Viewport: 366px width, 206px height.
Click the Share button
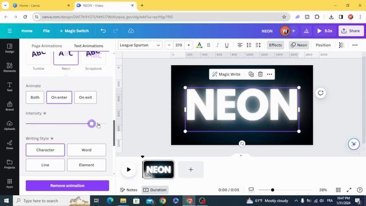tap(351, 31)
